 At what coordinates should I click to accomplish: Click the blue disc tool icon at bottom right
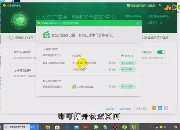pyautogui.click(x=160, y=108)
